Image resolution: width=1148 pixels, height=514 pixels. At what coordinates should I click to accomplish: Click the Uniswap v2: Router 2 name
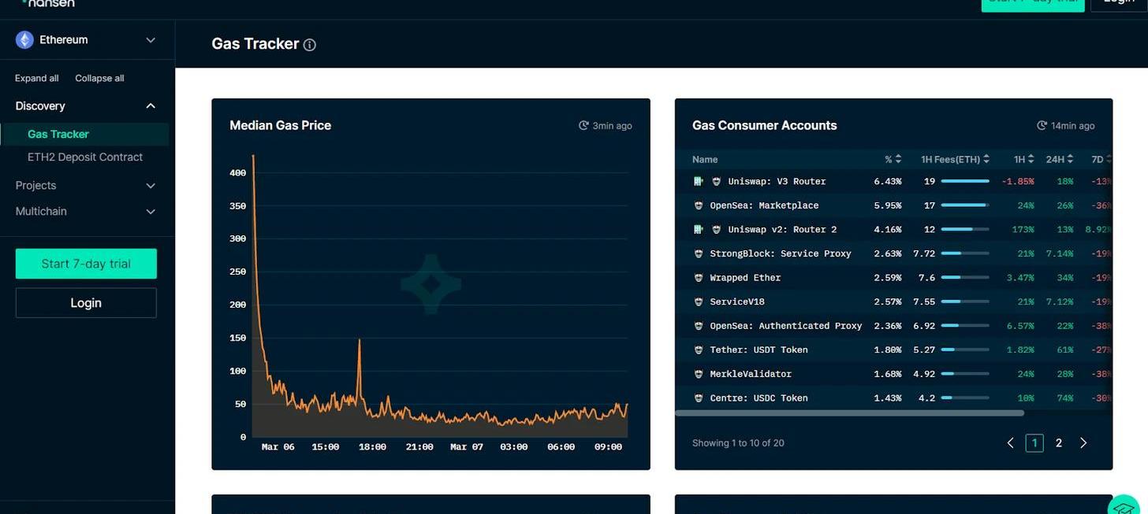[x=782, y=229]
